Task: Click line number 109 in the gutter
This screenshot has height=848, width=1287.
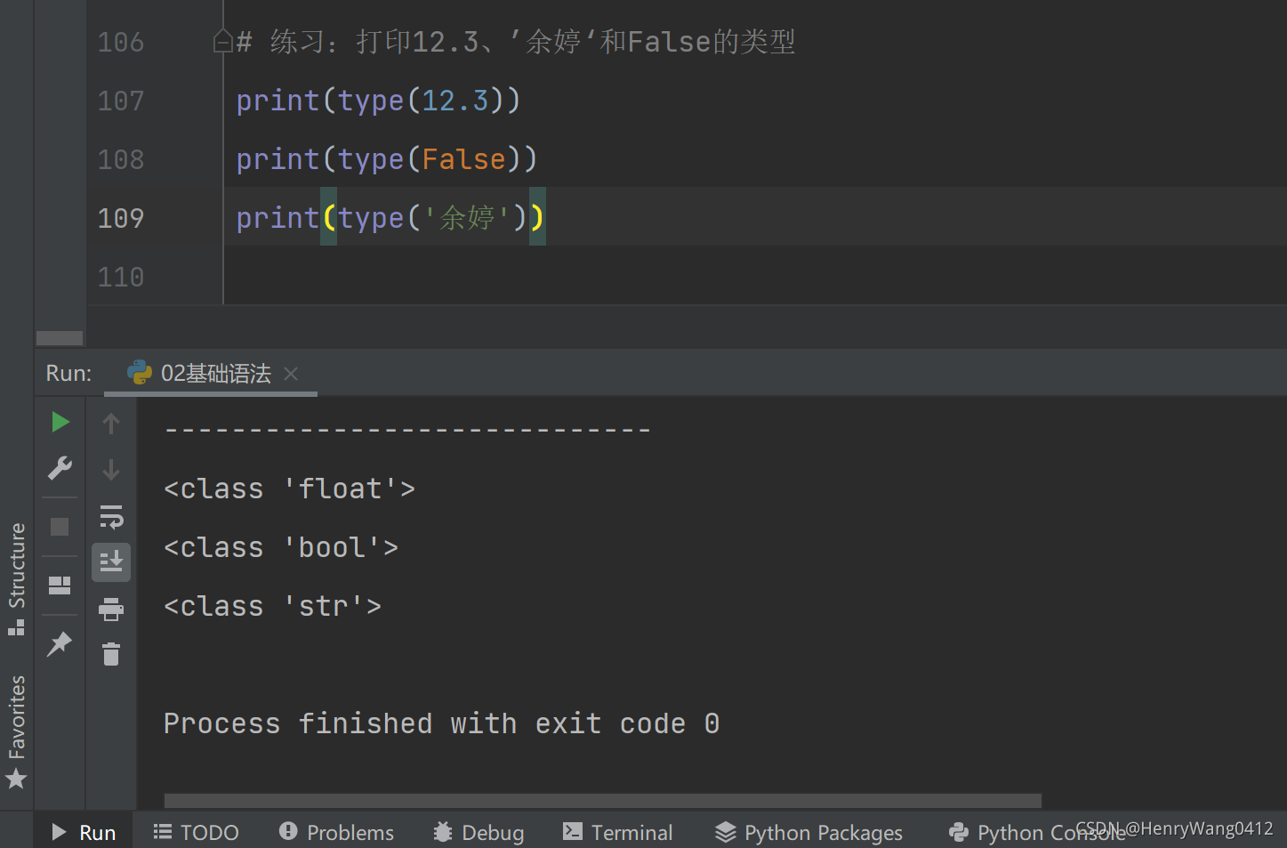Action: [121, 218]
